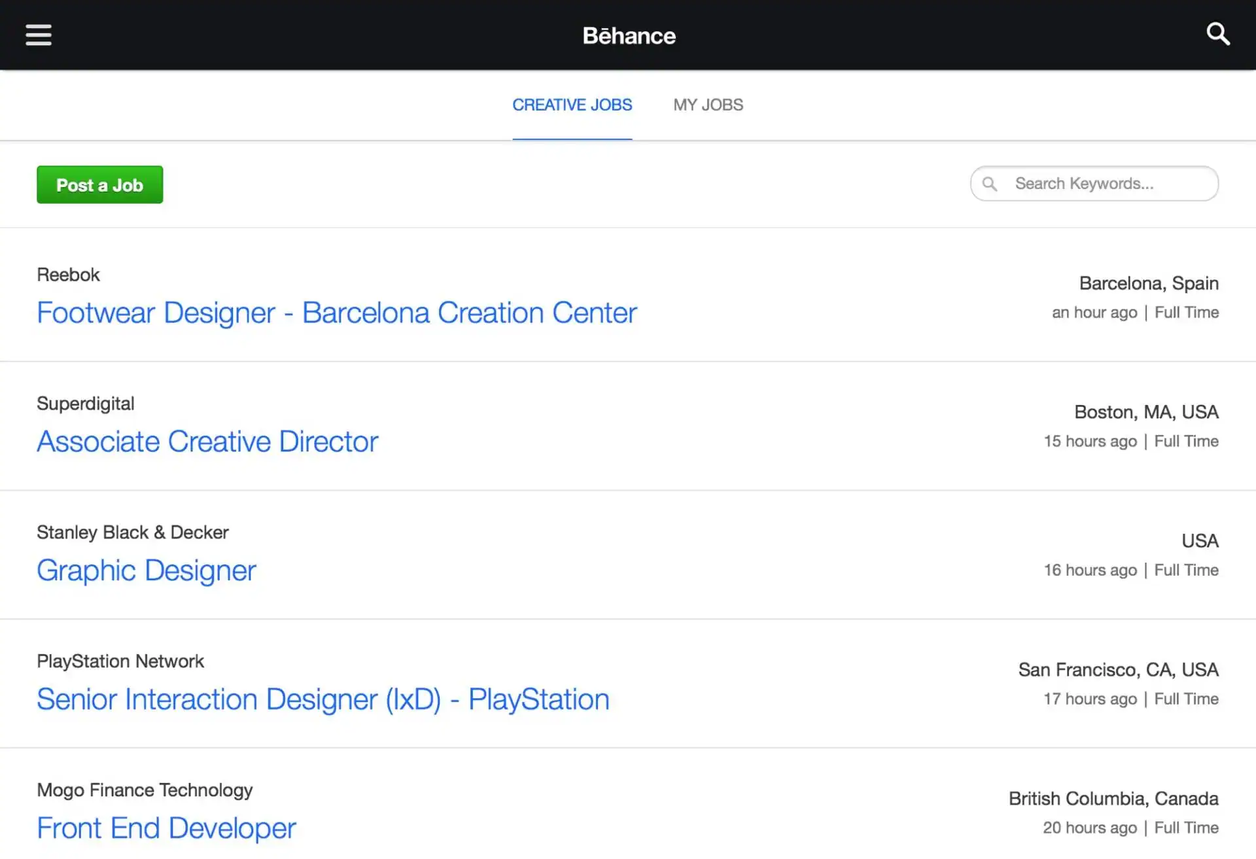The height and width of the screenshot is (859, 1256).
Task: Click the Superdigital company name
Action: pyautogui.click(x=86, y=404)
